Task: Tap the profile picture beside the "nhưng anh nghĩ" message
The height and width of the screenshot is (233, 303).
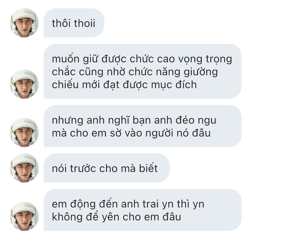Action: [24, 132]
